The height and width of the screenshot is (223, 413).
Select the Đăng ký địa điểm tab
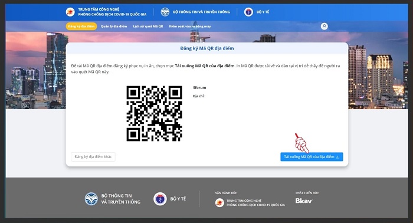pos(81,27)
